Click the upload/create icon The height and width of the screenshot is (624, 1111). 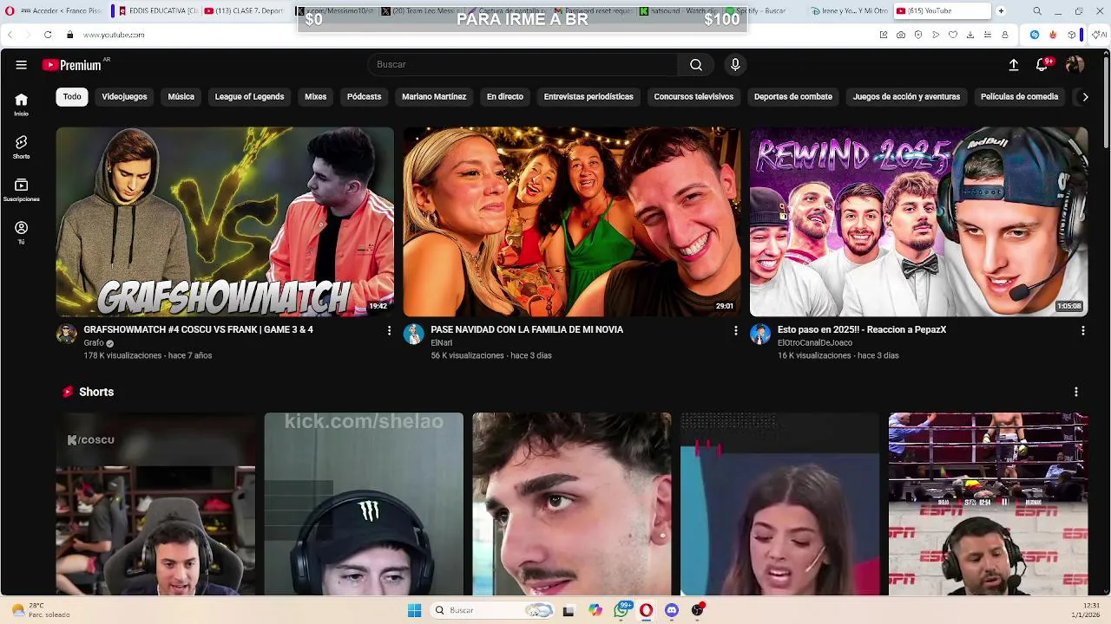(1013, 65)
